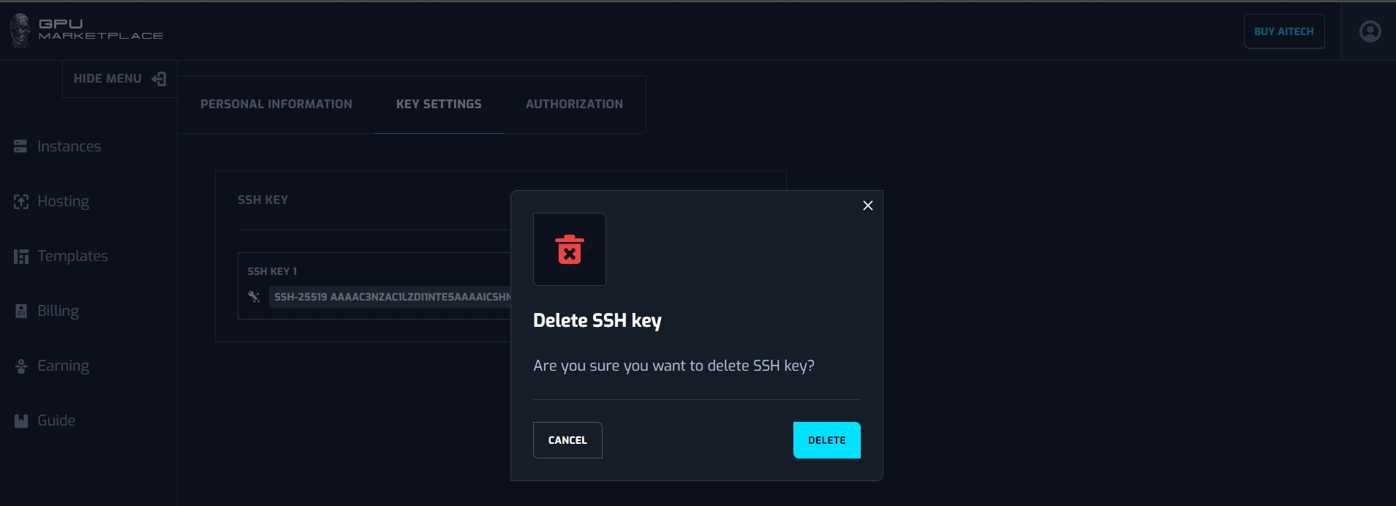The width and height of the screenshot is (1396, 506).
Task: Open the Authorization tab
Action: pos(574,105)
